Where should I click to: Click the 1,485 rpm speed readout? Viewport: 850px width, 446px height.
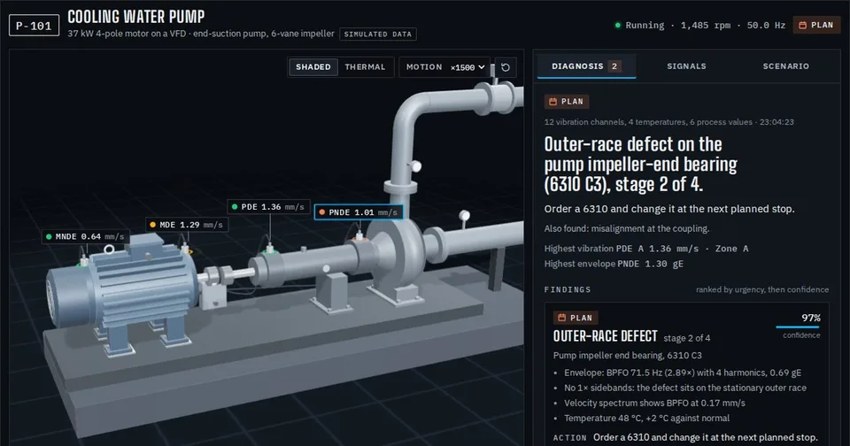click(706, 25)
